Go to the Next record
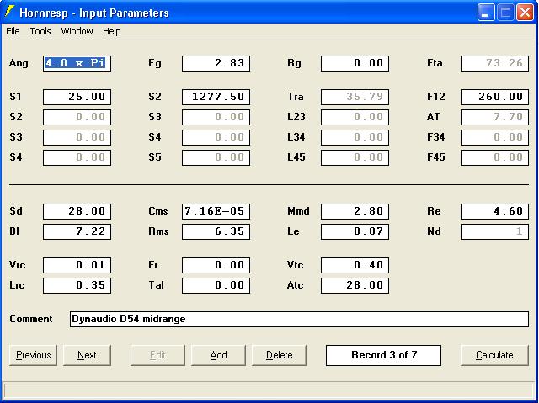Screen dimensions: 539x403 tap(87, 355)
